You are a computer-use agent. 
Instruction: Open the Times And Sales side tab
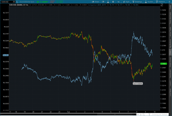170,18
